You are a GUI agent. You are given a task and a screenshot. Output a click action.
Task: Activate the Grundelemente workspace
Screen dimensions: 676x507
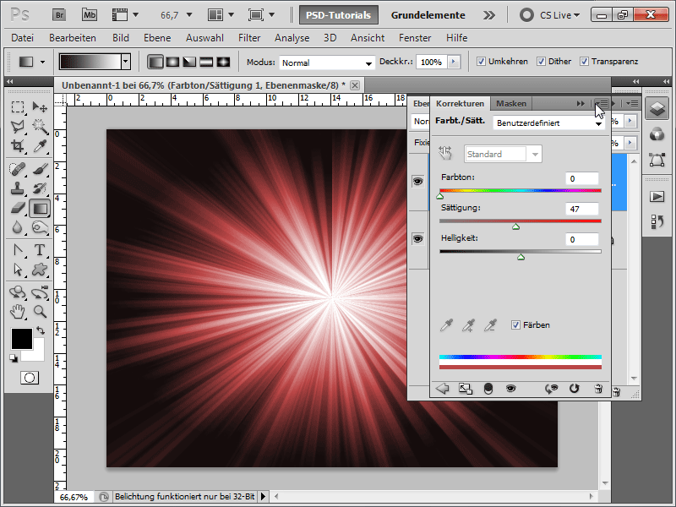[428, 15]
